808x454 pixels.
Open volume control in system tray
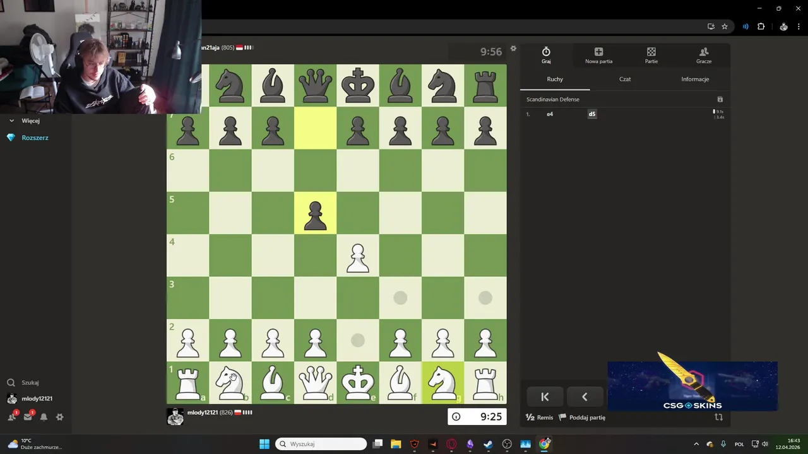pyautogui.click(x=765, y=444)
